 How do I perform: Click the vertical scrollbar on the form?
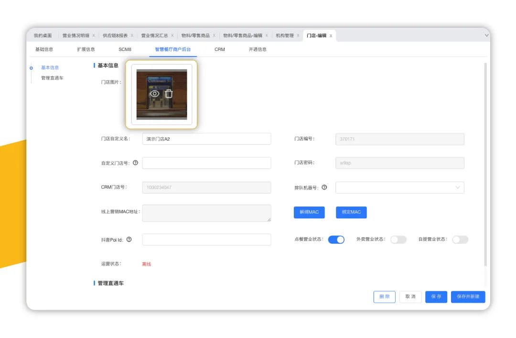point(485,164)
